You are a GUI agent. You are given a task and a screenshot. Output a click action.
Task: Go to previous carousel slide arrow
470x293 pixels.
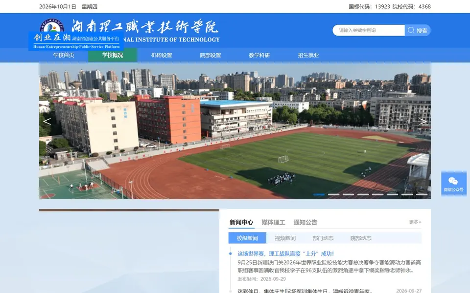[x=47, y=122]
